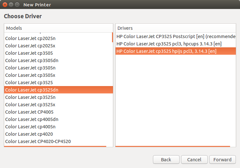
Task: Select model Color LaserJet cp4005n
Action: [58, 126]
